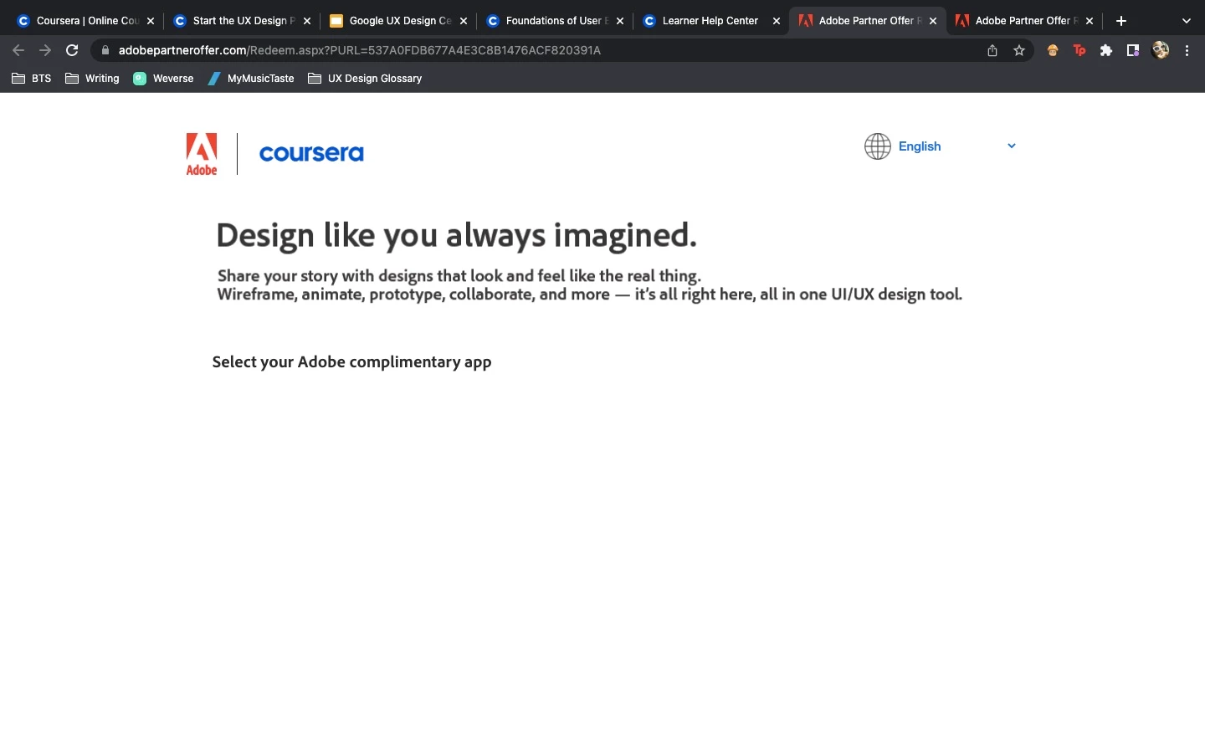Close the last Adobe Partner Offer tab
The image size is (1205, 753).
pyautogui.click(x=1090, y=21)
